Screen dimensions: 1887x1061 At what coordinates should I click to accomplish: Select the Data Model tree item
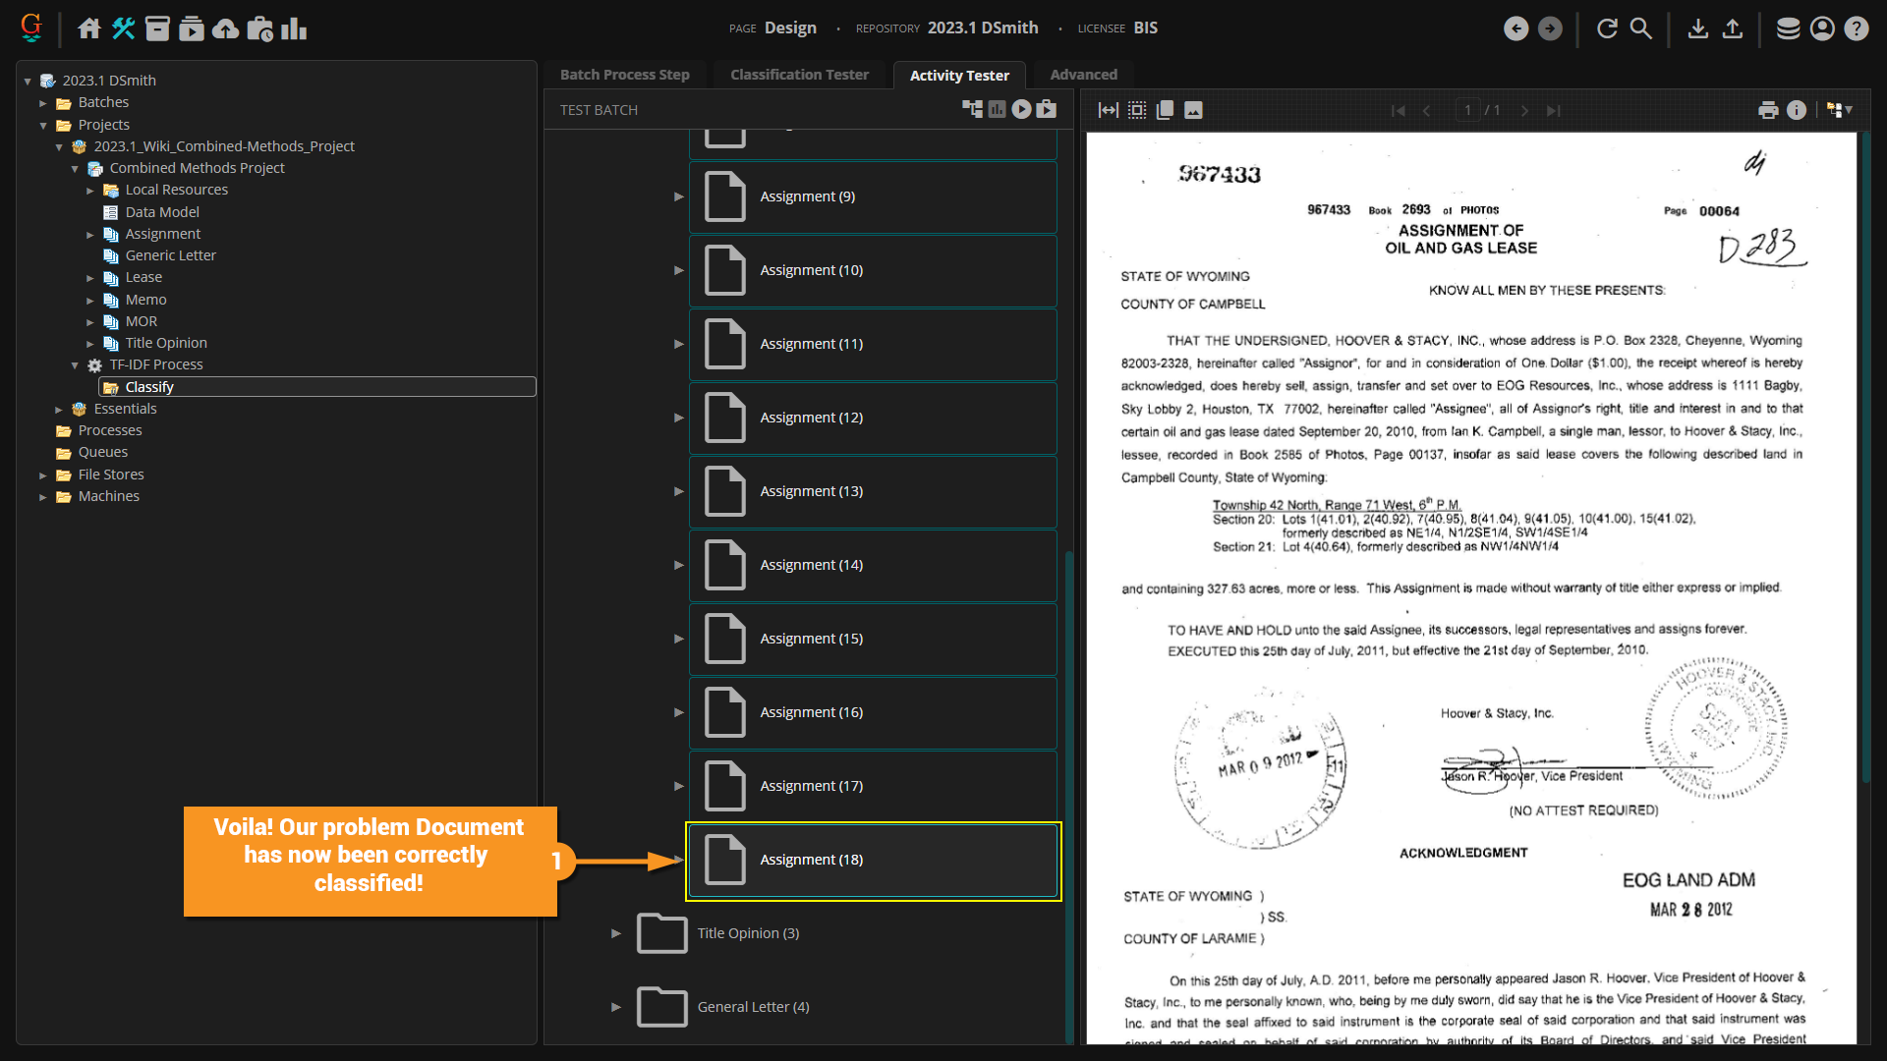point(162,212)
